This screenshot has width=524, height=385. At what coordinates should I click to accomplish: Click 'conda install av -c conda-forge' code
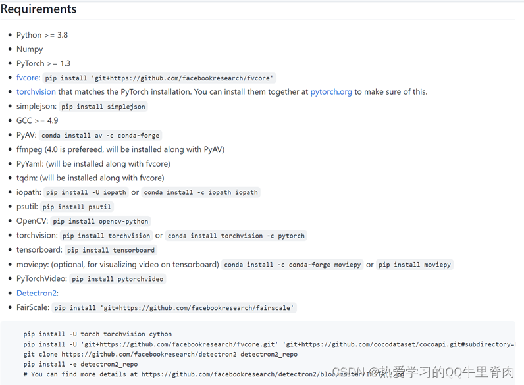point(100,136)
